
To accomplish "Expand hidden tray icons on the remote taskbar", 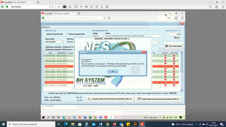I will click(160, 117).
